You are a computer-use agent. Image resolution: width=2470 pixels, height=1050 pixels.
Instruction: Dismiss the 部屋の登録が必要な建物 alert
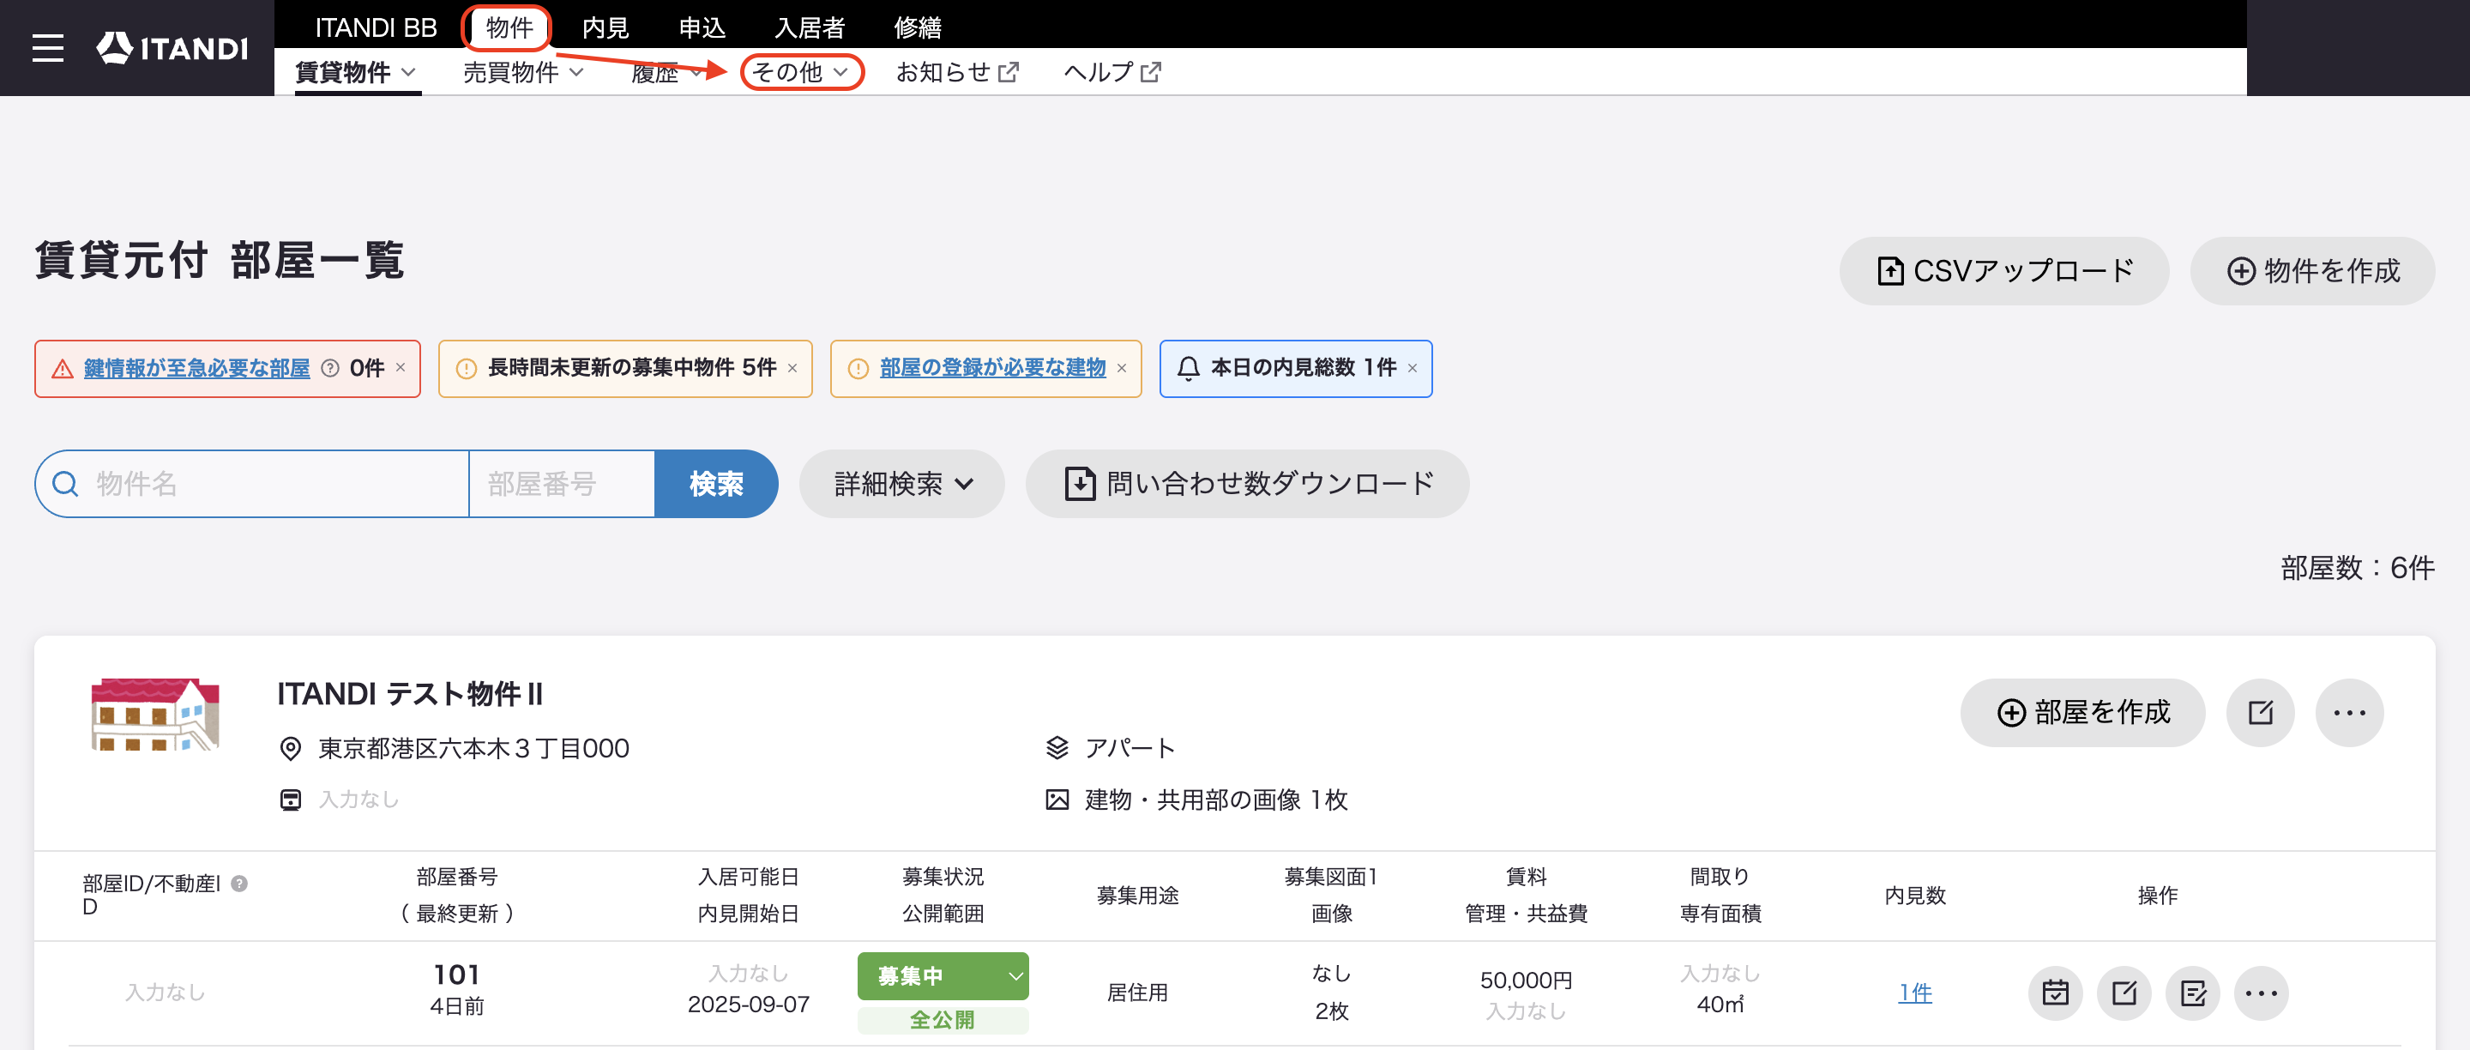[1121, 367]
